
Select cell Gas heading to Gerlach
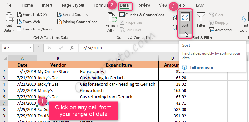pos(119,78)
